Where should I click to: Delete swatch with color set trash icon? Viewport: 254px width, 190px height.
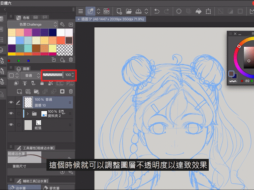coord(71,60)
